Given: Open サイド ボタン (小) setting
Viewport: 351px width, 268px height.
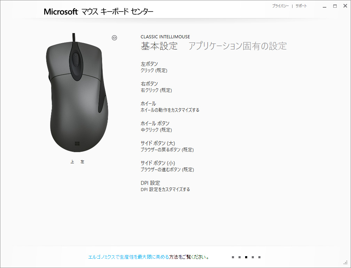Looking at the screenshot, I should point(167,166).
